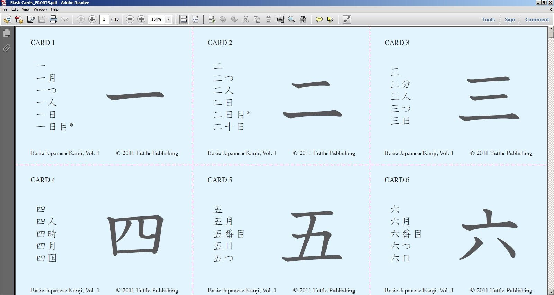554x295 pixels.
Task: Open advanced search binoculars icon
Action: pyautogui.click(x=303, y=19)
